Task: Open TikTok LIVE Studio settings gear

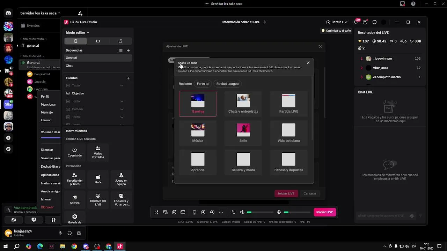Action: 374,22
